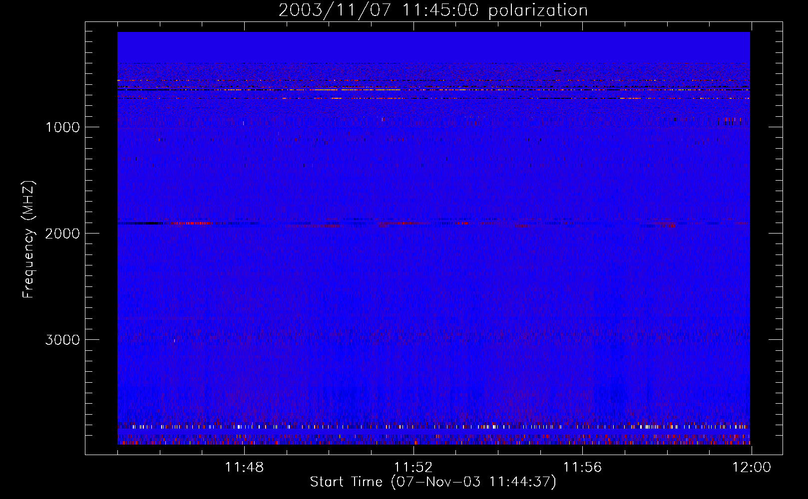This screenshot has width=808, height=499.
Task: Click the 12:00 time tick label
Action: (752, 468)
